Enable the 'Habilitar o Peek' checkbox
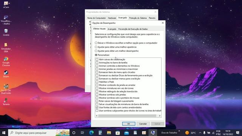The width and height of the screenshot is (242, 136). [x=97, y=82]
